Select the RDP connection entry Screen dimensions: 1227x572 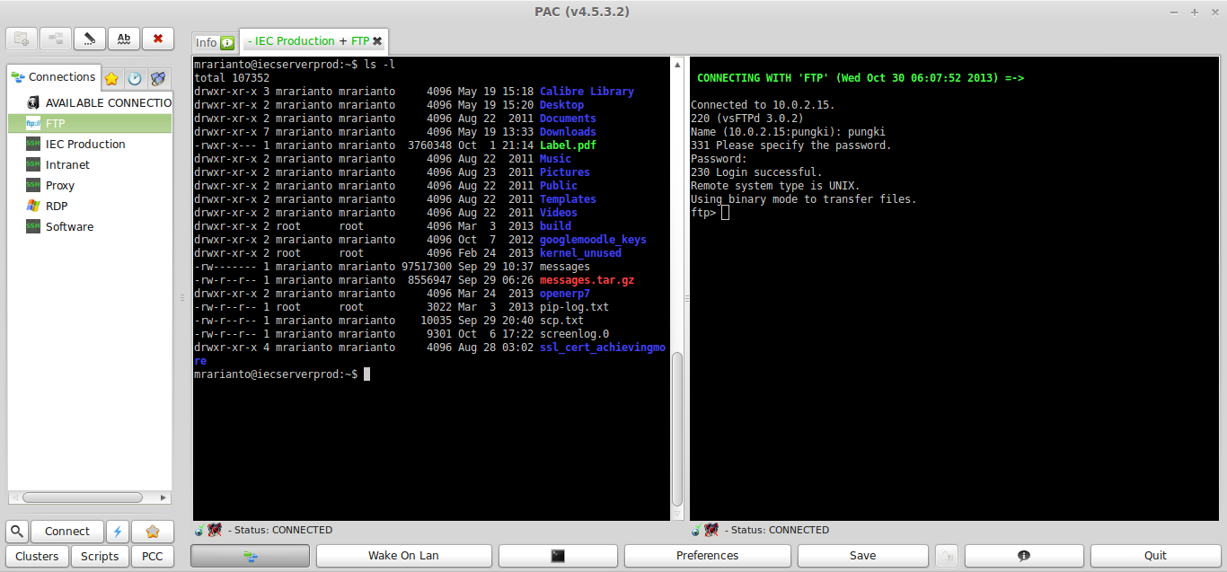57,206
